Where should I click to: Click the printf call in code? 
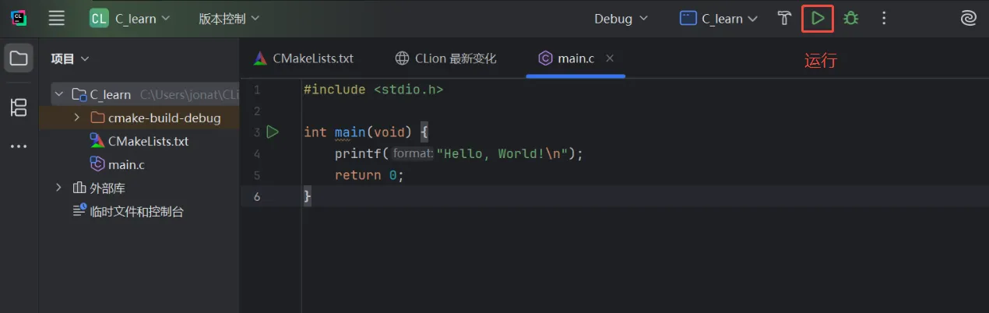click(x=357, y=153)
